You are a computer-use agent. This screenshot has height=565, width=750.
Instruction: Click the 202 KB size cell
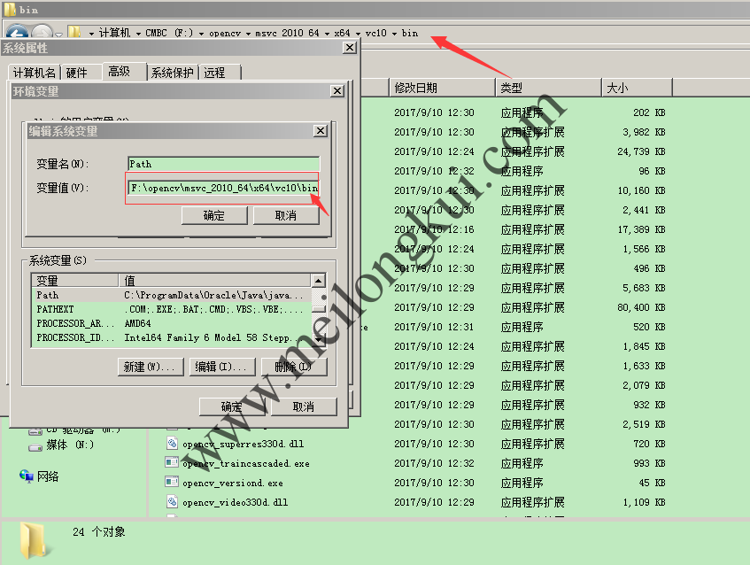pyautogui.click(x=649, y=112)
